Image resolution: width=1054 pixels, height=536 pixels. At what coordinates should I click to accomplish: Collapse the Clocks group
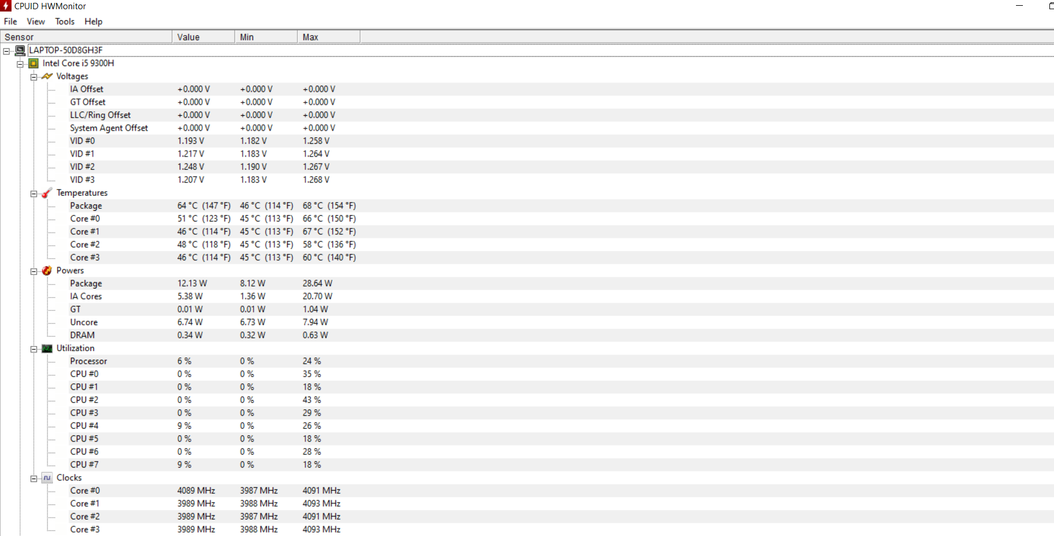(34, 479)
